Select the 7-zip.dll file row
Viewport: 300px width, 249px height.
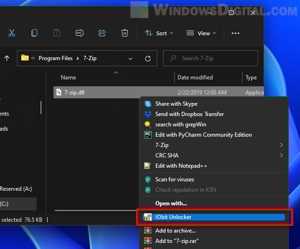[x=158, y=93]
